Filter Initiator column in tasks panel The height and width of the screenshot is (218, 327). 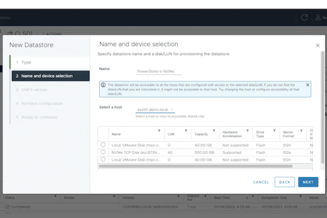click(x=178, y=196)
